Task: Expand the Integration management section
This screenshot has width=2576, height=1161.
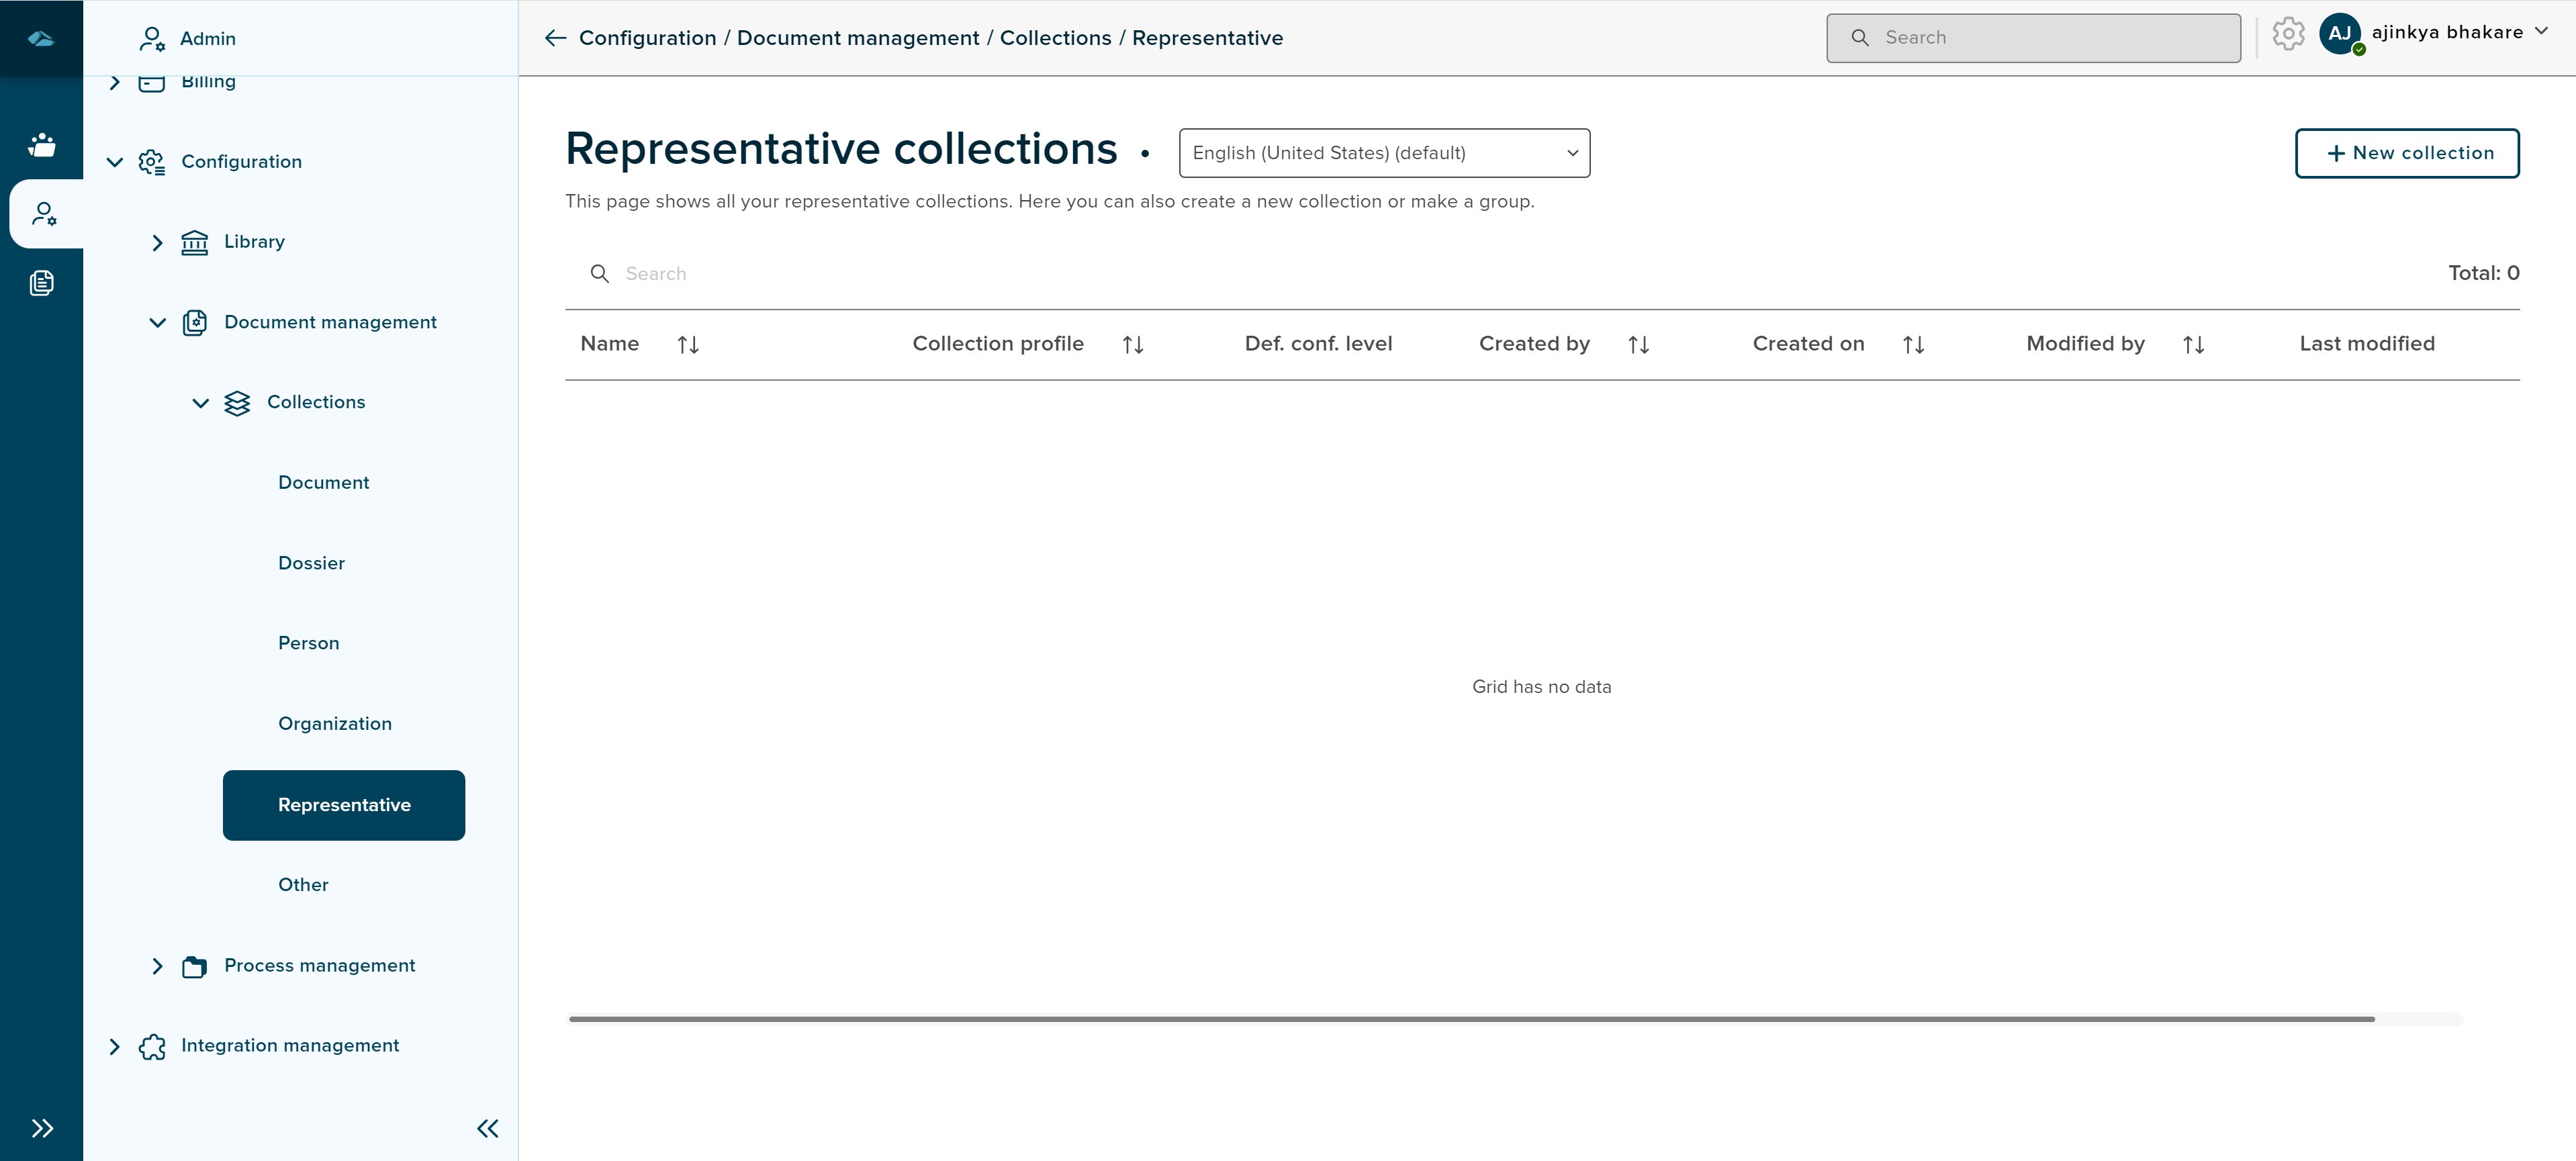Action: coord(114,1046)
